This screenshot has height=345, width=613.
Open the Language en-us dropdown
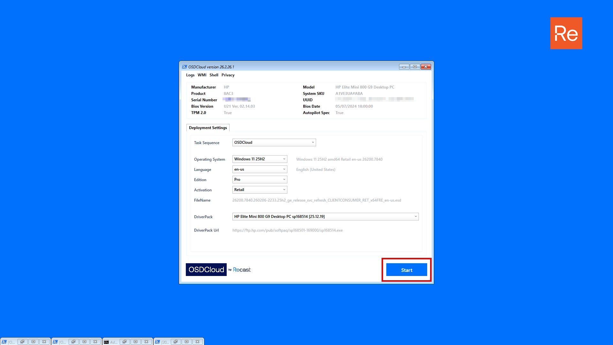tap(284, 169)
